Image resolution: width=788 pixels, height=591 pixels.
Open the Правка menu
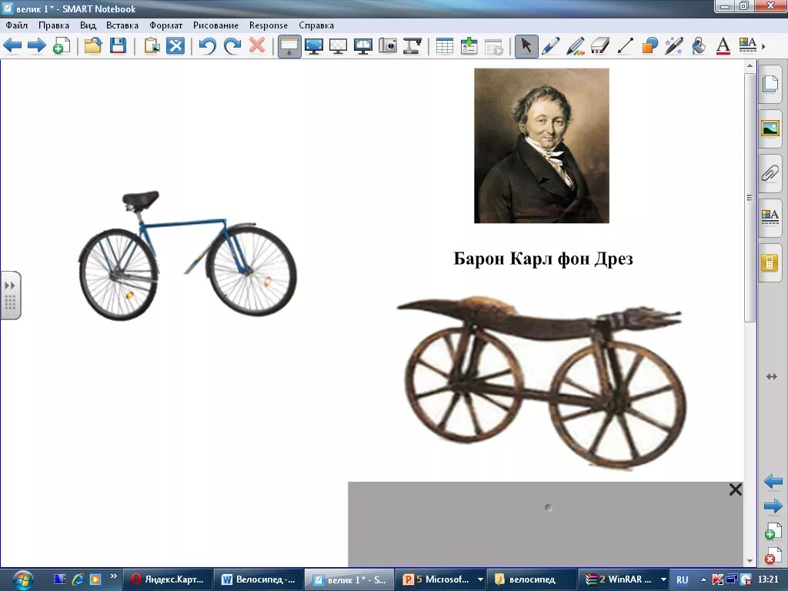(54, 25)
